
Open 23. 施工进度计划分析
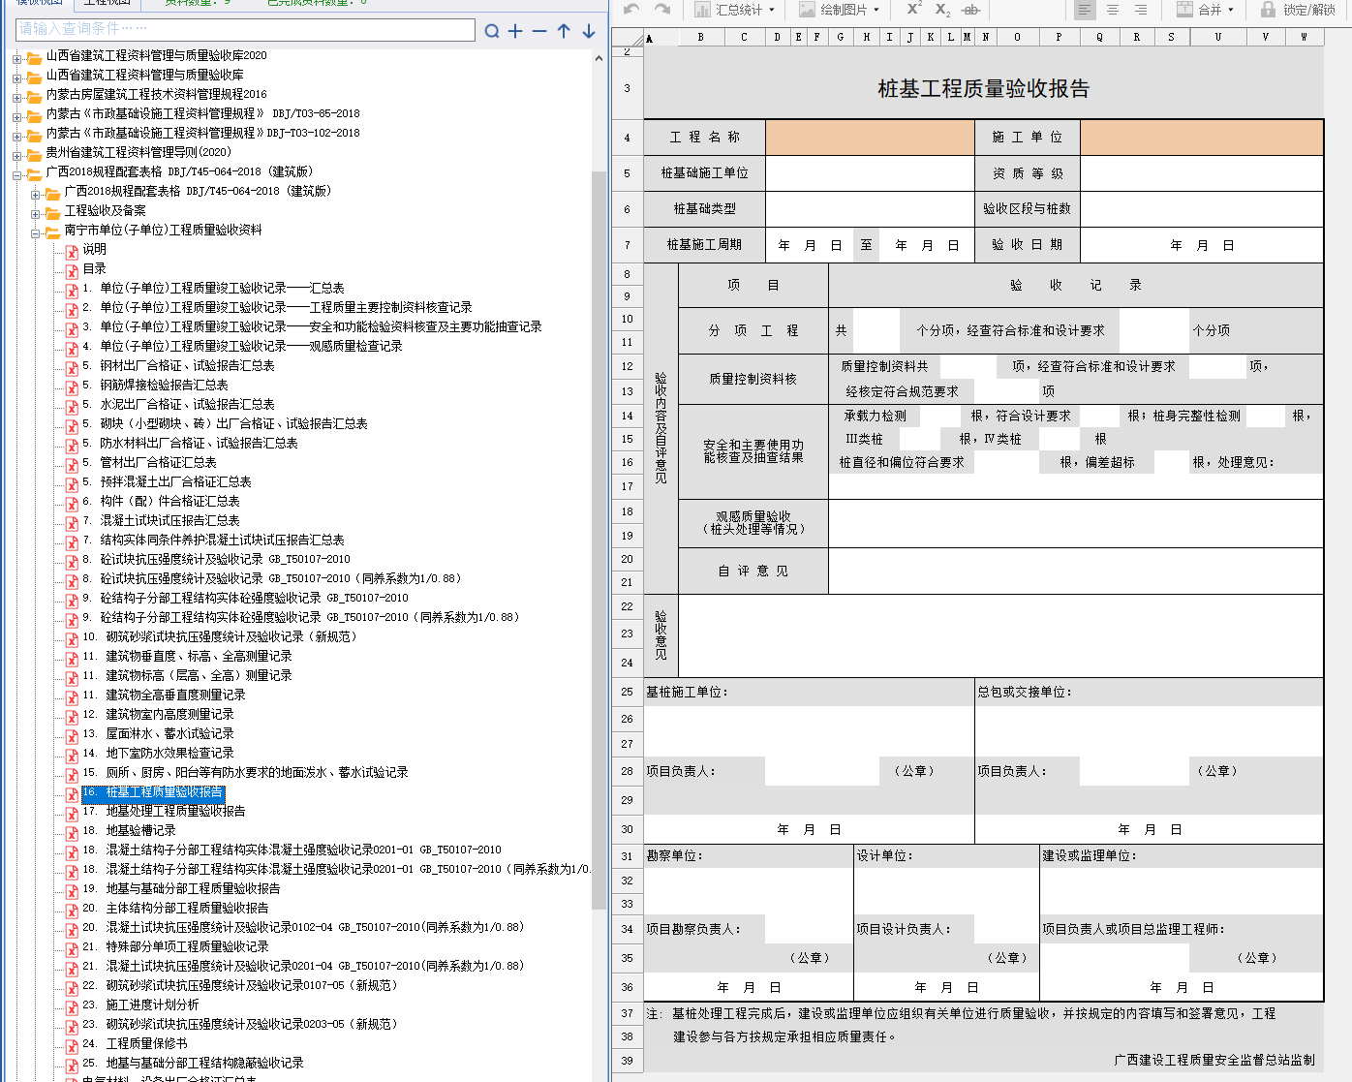click(140, 1005)
